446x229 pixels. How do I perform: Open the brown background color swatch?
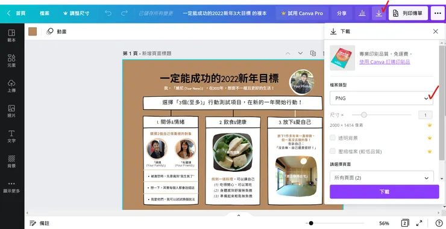click(x=33, y=31)
